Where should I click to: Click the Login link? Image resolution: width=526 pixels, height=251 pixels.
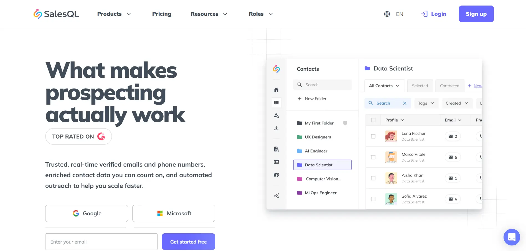coord(434,14)
